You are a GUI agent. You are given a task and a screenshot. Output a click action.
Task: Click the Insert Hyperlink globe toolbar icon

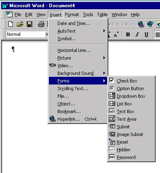(141, 24)
